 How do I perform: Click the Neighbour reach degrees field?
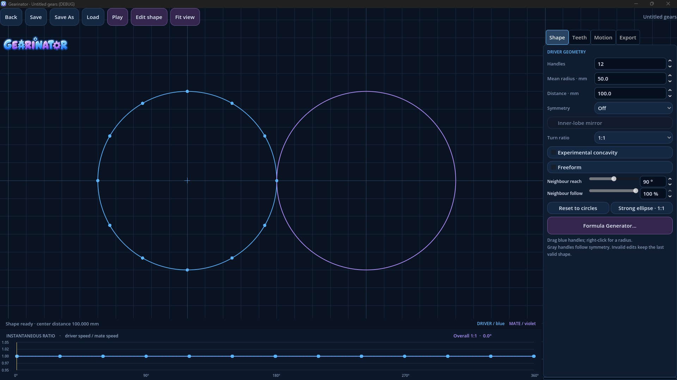pyautogui.click(x=653, y=182)
